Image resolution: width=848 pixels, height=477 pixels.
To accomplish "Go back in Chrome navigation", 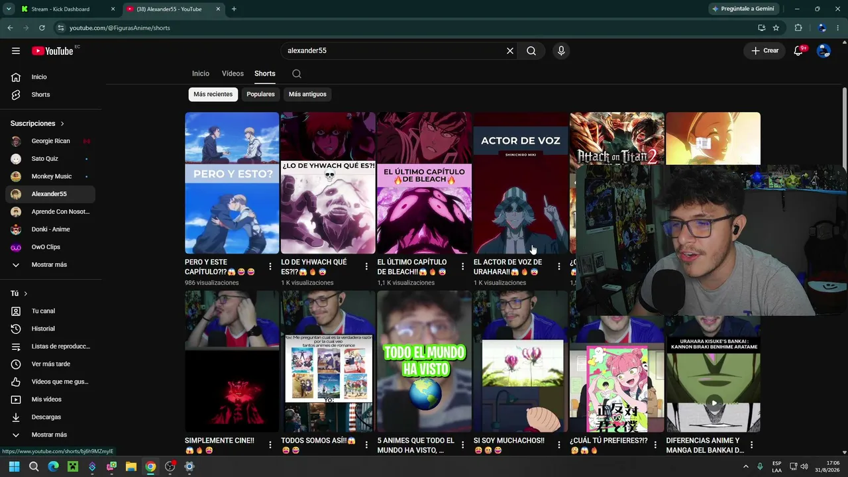I will [10, 28].
